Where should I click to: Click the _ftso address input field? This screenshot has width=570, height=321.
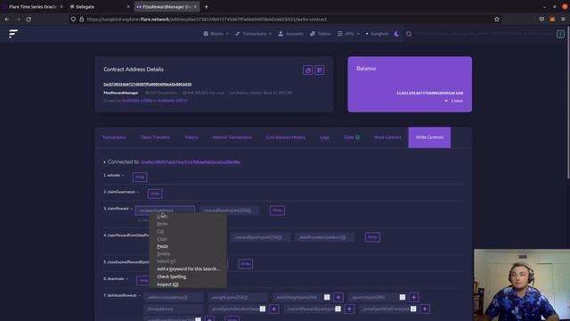tap(174, 309)
